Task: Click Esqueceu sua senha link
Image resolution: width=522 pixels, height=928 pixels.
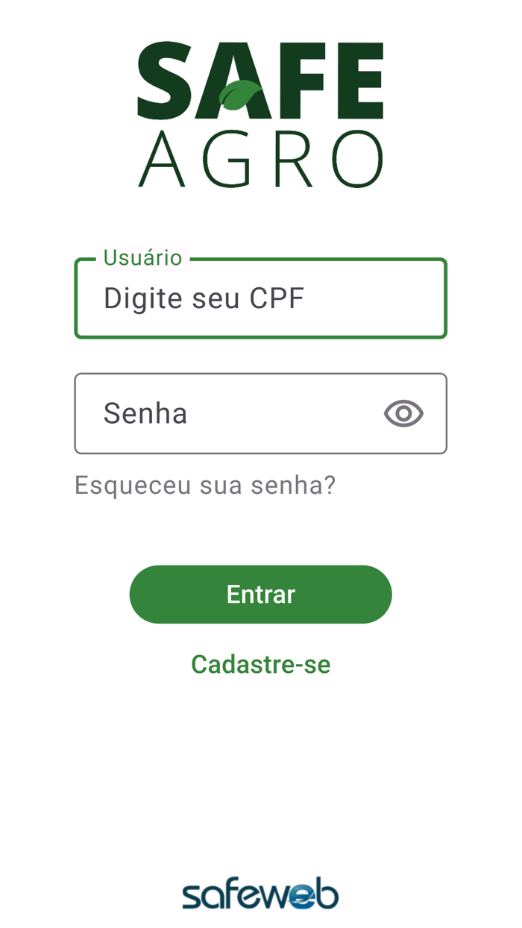Action: click(x=204, y=485)
